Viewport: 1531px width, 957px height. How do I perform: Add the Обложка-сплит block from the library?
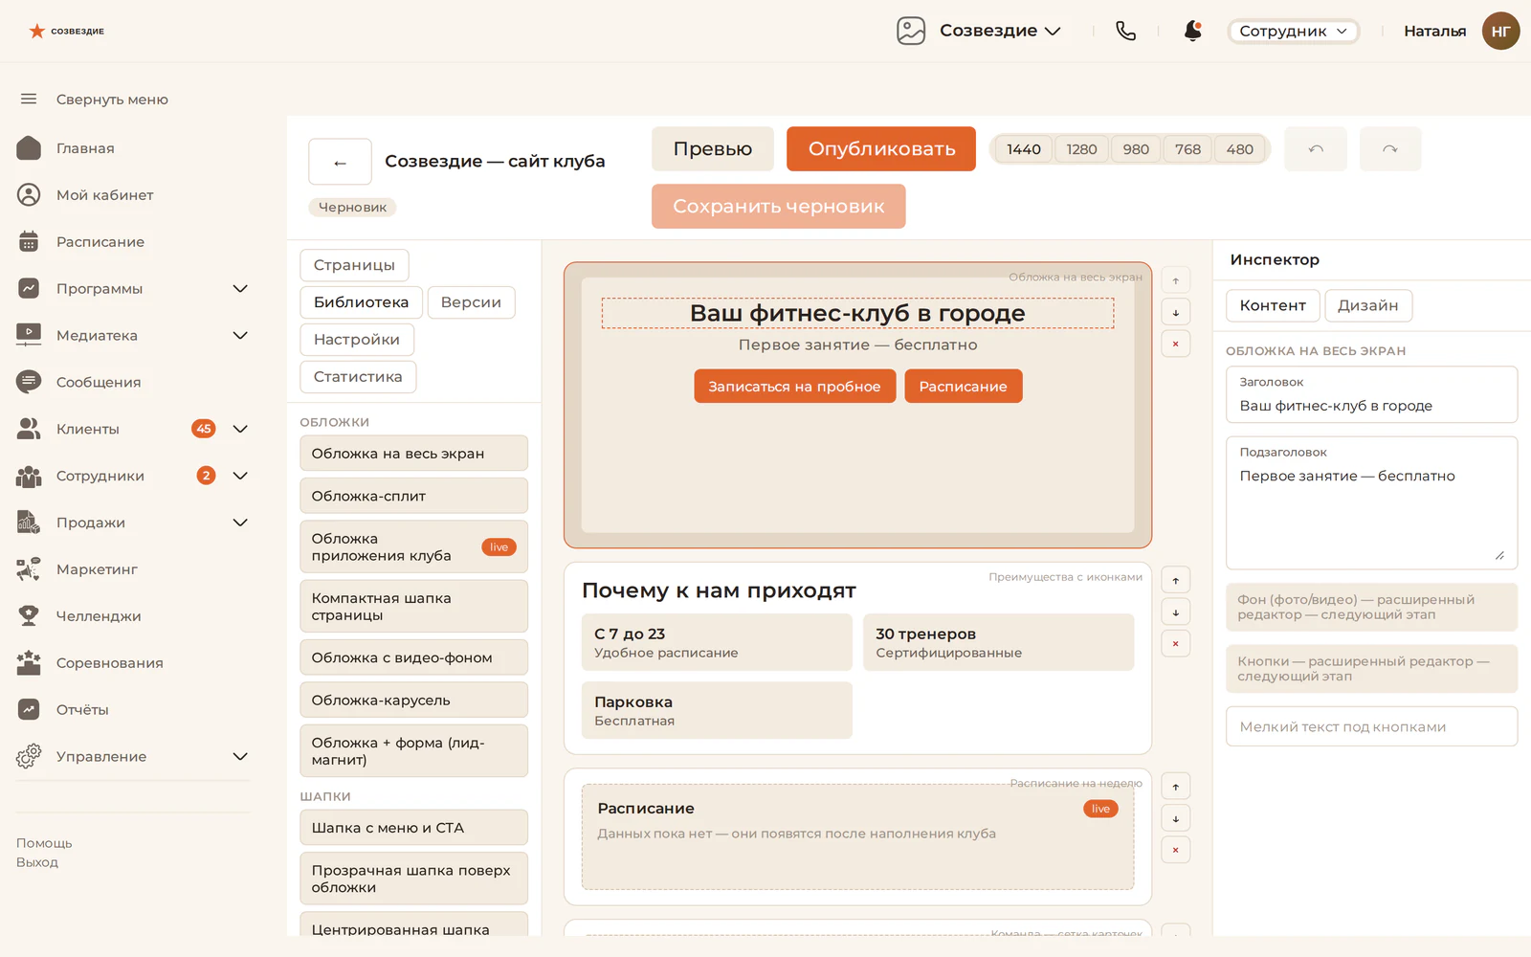click(x=413, y=496)
